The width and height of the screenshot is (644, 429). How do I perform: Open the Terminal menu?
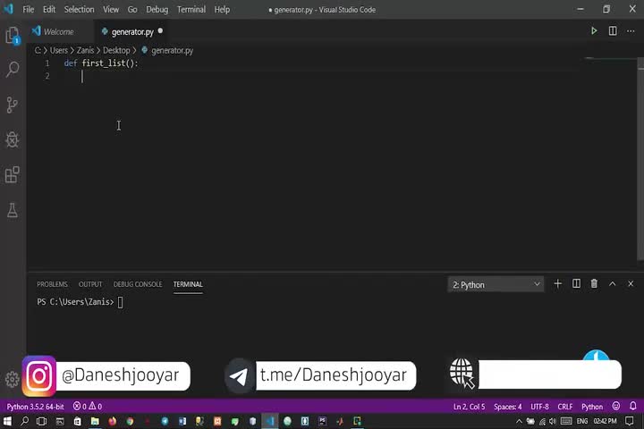click(x=191, y=10)
